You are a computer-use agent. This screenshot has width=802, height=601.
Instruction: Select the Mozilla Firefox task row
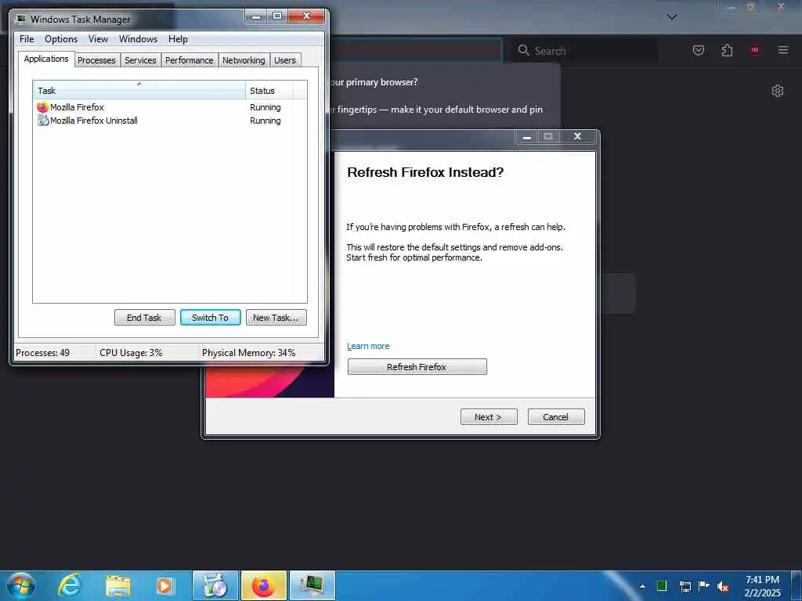[x=170, y=106]
